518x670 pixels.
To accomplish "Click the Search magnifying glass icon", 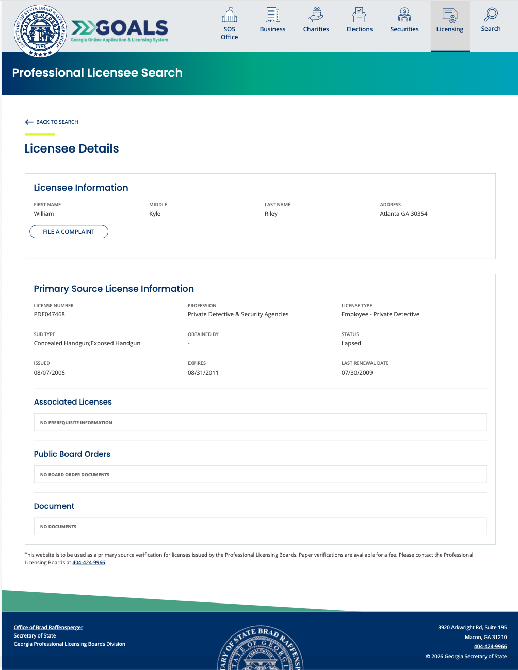I will 491,14.
